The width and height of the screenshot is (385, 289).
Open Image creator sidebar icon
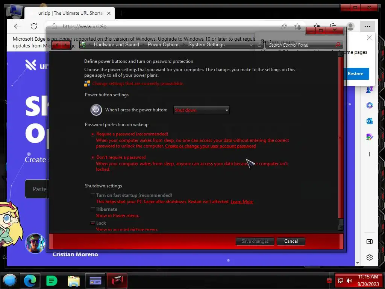click(x=369, y=137)
